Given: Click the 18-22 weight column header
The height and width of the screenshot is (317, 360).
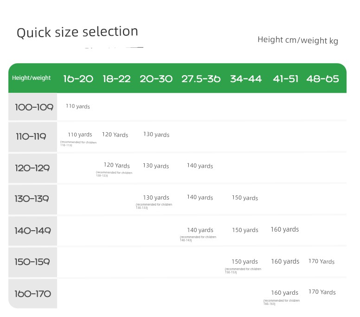Looking at the screenshot, I should [x=116, y=79].
